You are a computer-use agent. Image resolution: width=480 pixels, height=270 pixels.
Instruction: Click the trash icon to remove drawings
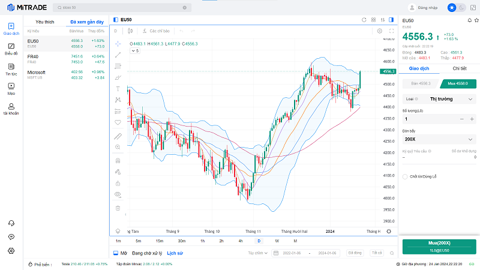[118, 208]
